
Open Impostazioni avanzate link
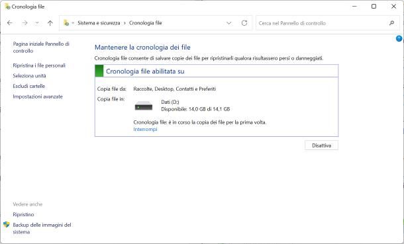38,97
